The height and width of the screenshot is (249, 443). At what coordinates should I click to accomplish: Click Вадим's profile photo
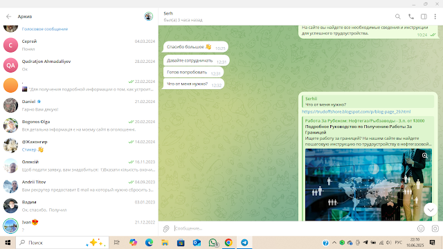tap(11, 206)
